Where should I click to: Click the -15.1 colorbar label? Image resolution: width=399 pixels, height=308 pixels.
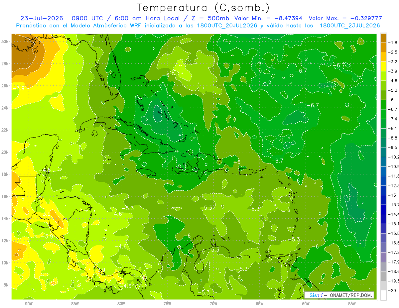[x=394, y=224]
